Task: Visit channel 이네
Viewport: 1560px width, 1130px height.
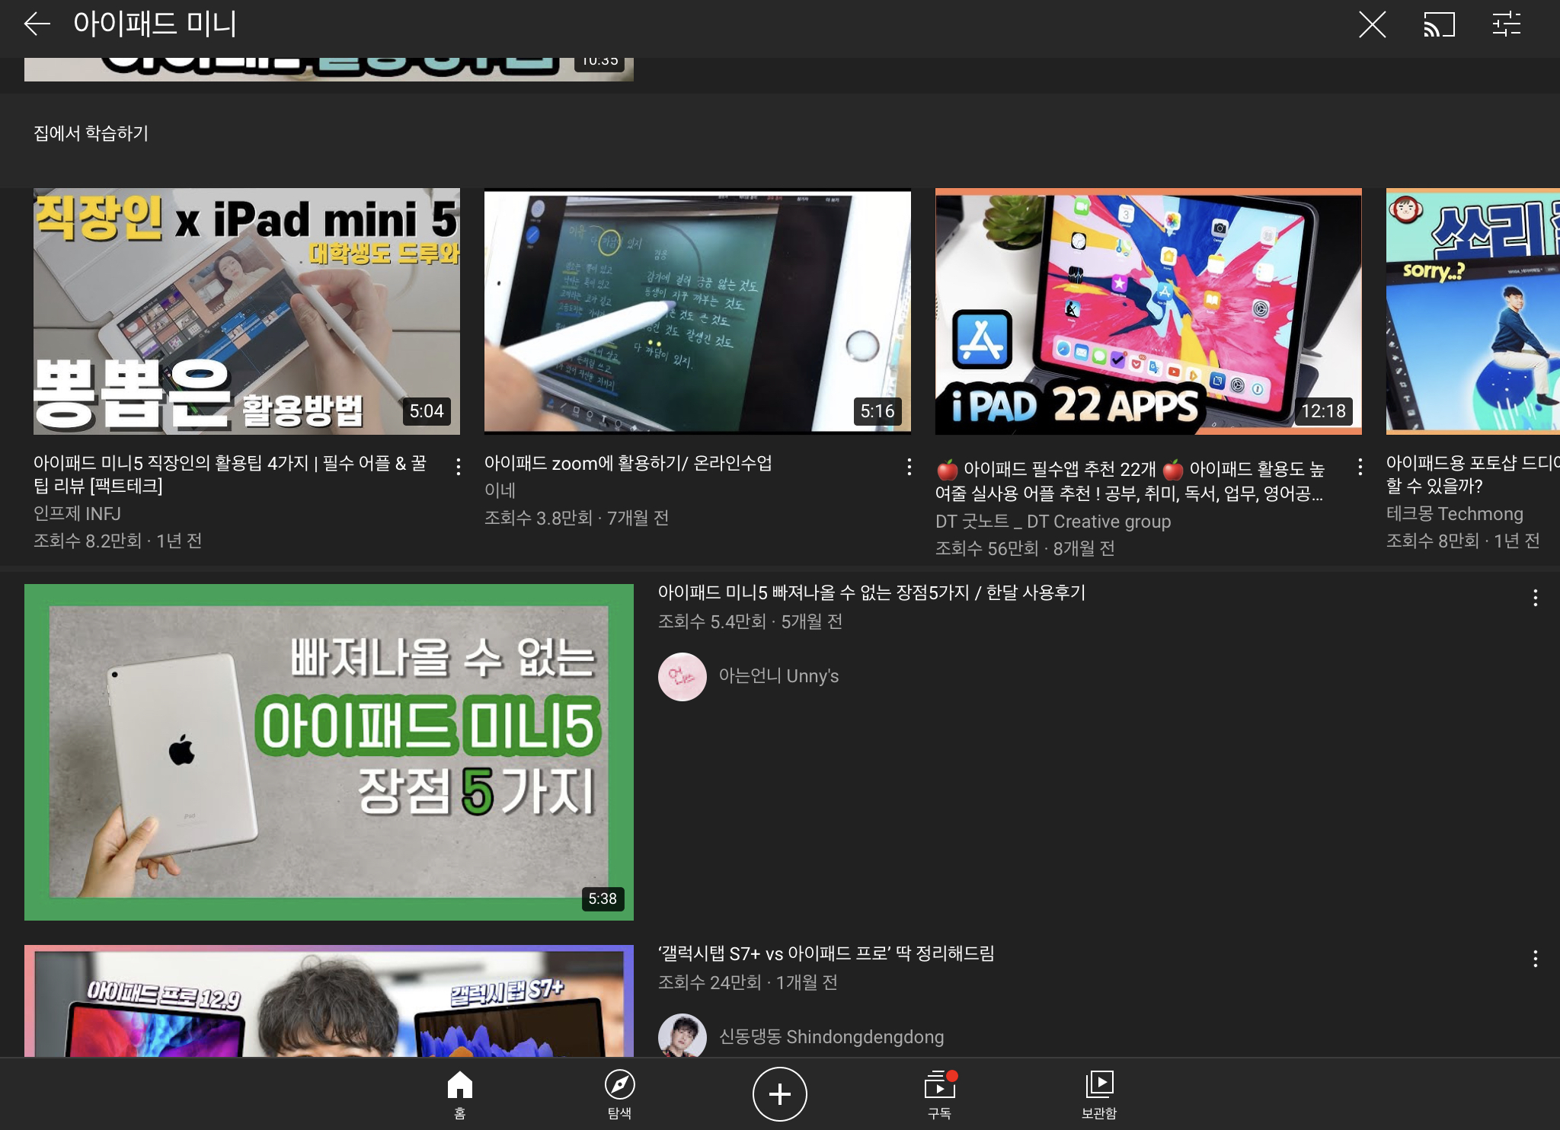Action: (500, 490)
